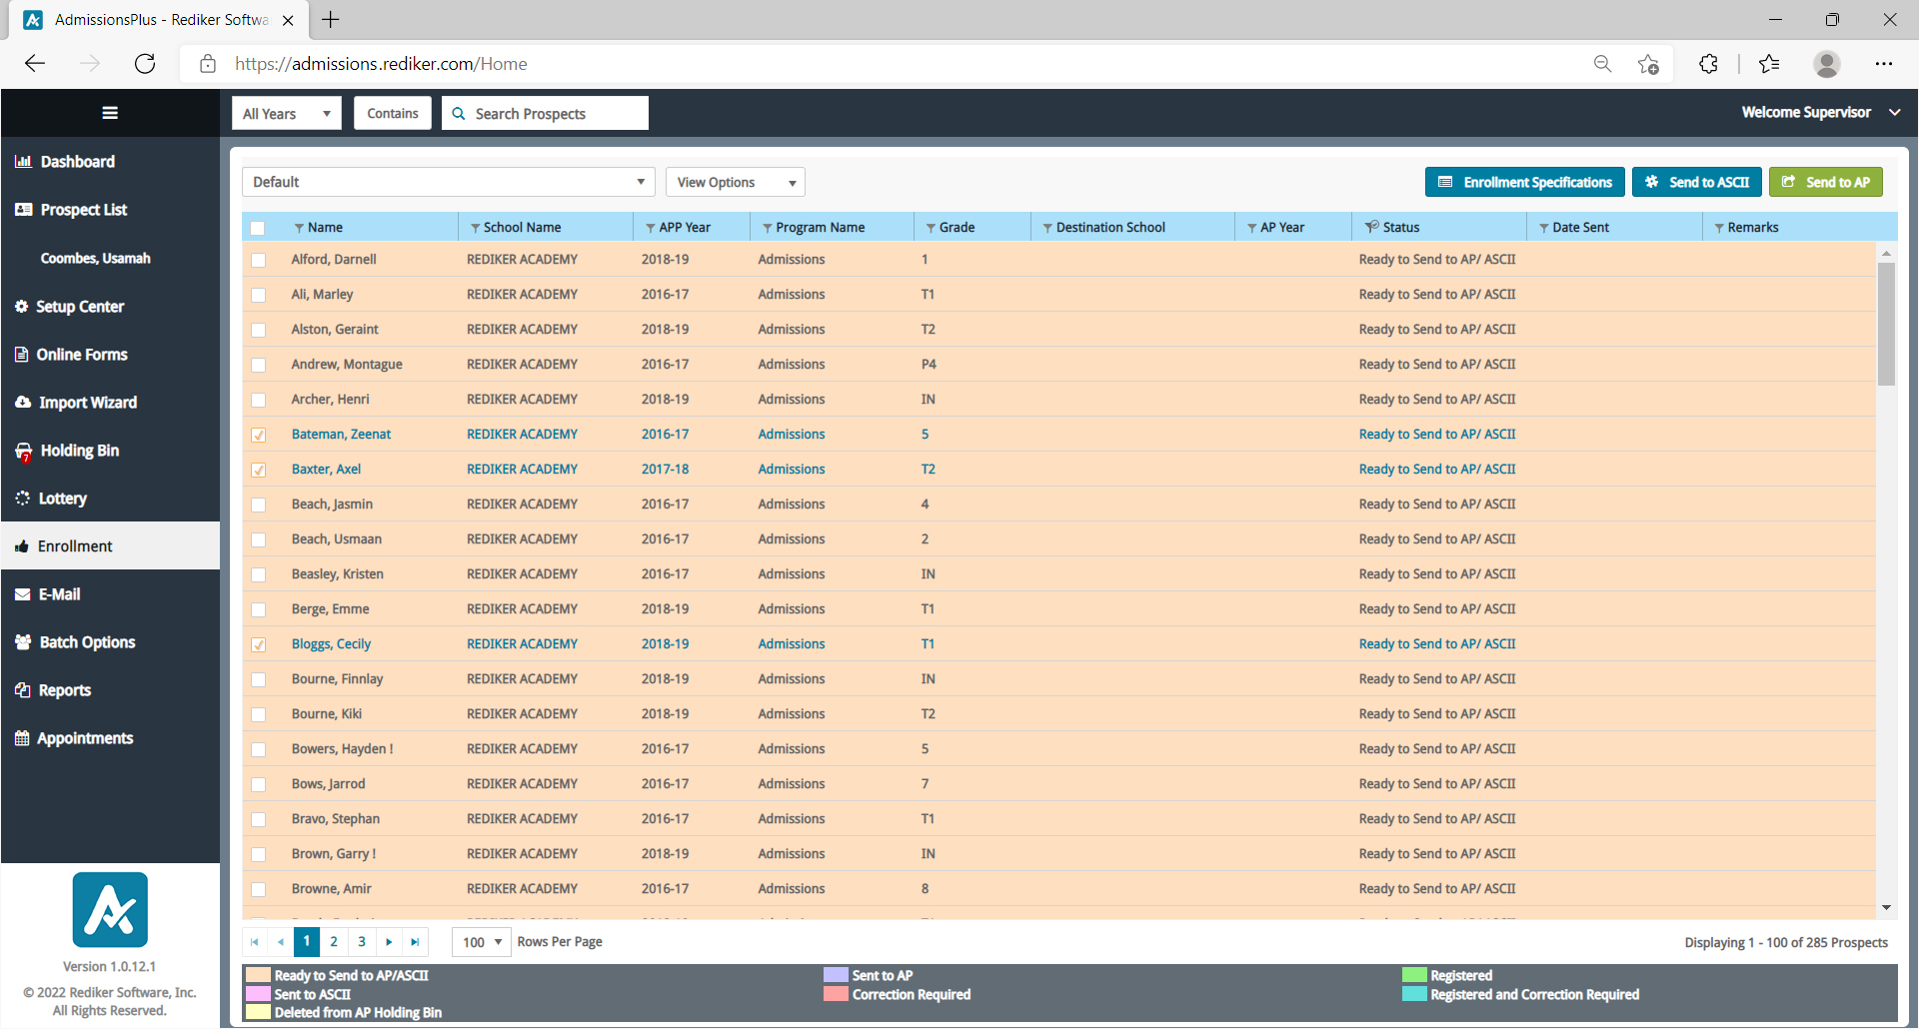1919x1029 pixels.
Task: Click the Lottery spinner icon
Action: click(22, 498)
